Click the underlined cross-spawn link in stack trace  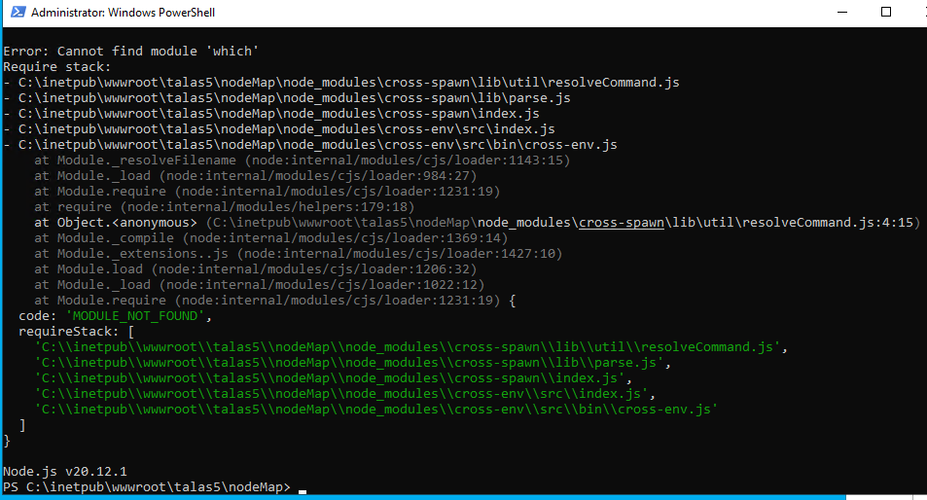tap(621, 223)
